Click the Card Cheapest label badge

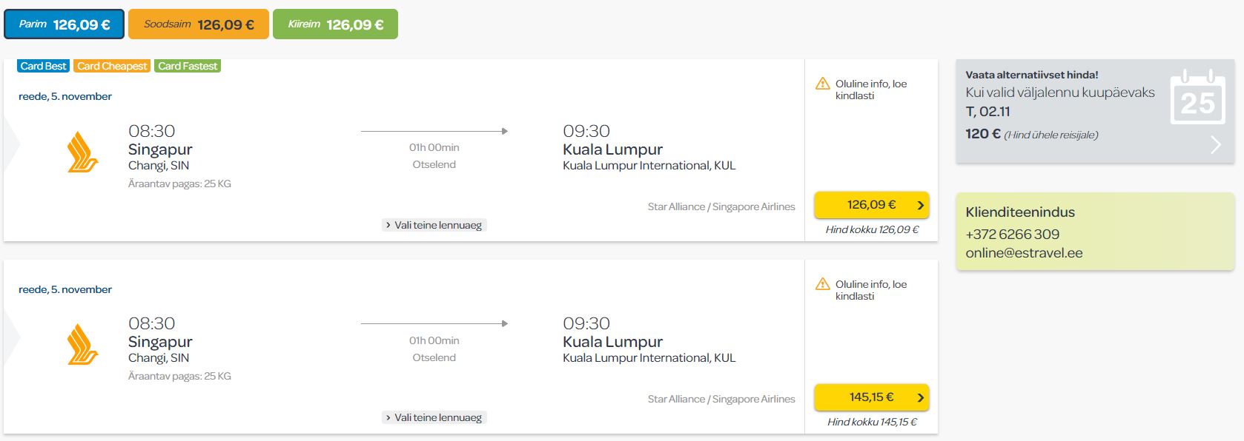(x=112, y=66)
